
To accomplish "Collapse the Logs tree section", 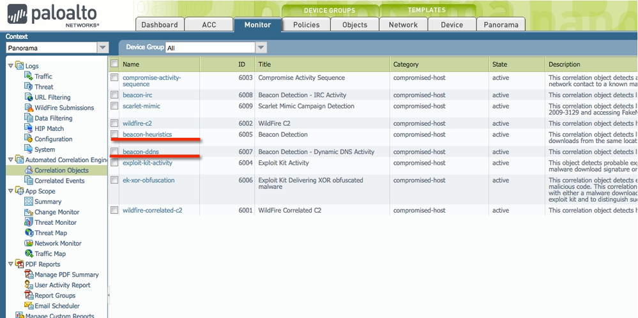I will (10, 66).
